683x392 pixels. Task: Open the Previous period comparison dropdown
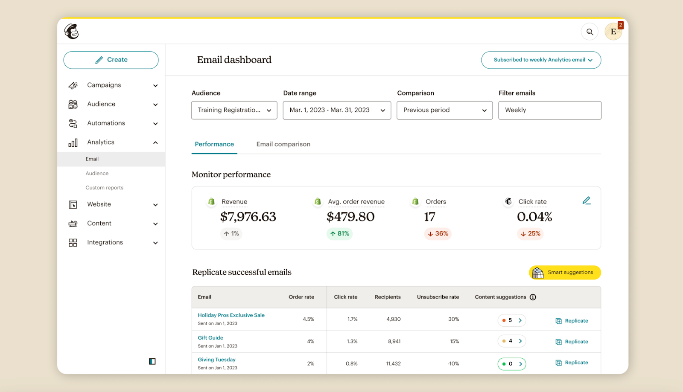click(444, 110)
